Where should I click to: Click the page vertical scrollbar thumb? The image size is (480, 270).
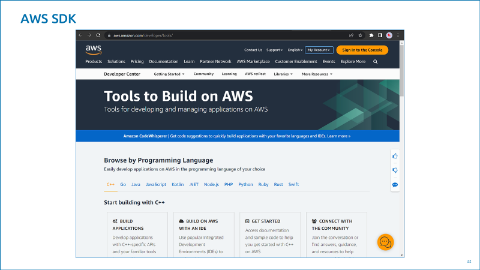point(401,71)
